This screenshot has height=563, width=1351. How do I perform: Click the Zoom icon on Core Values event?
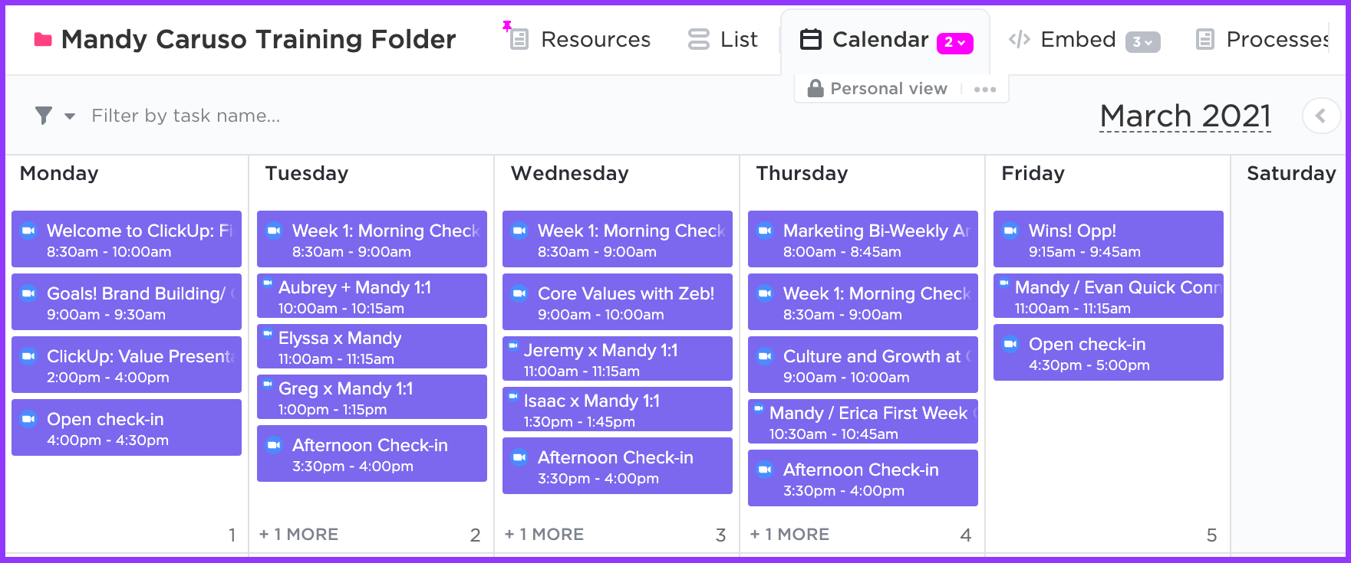click(x=520, y=293)
